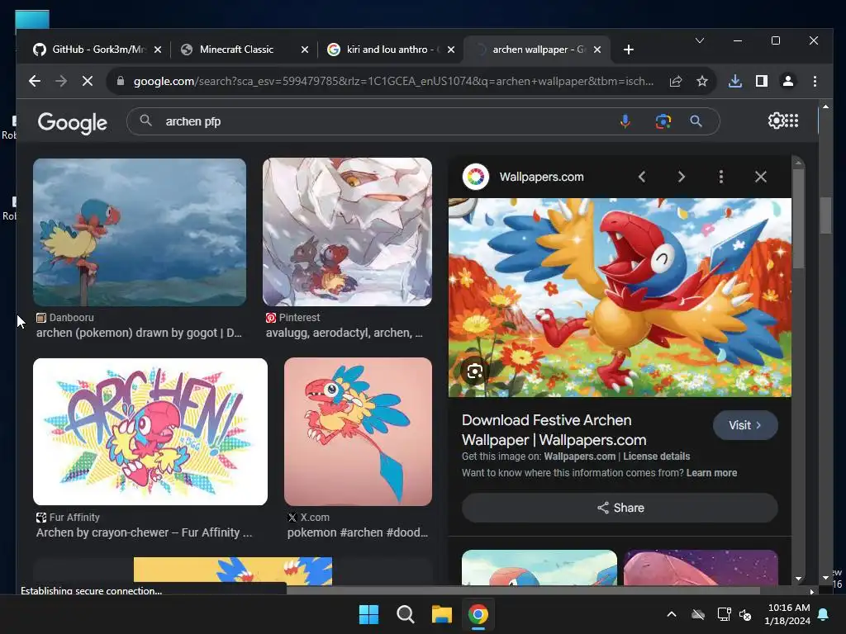
Task: Stop loading the page with the X button
Action: coord(88,82)
